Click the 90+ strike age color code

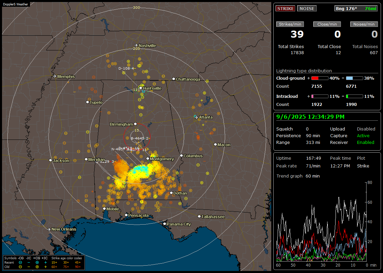(x=78, y=267)
